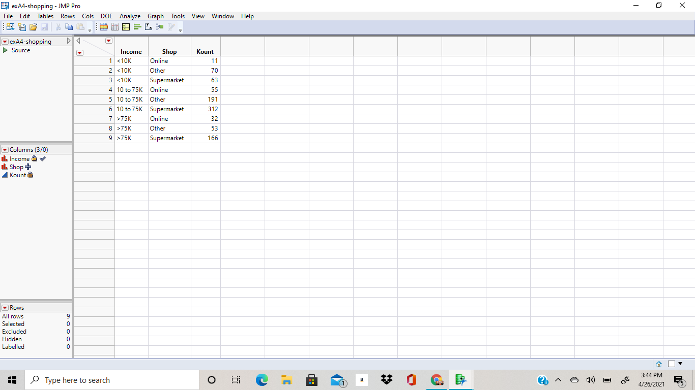The image size is (695, 390).
Task: Click the New Data Table toolbar icon
Action: 10,27
